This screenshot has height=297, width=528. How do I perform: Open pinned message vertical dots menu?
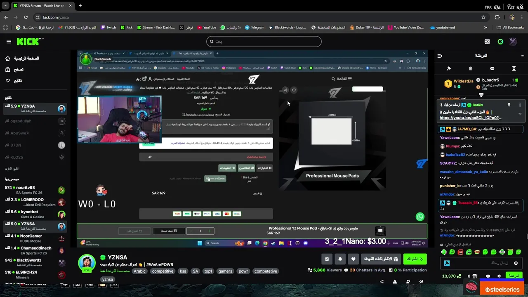coord(520,105)
